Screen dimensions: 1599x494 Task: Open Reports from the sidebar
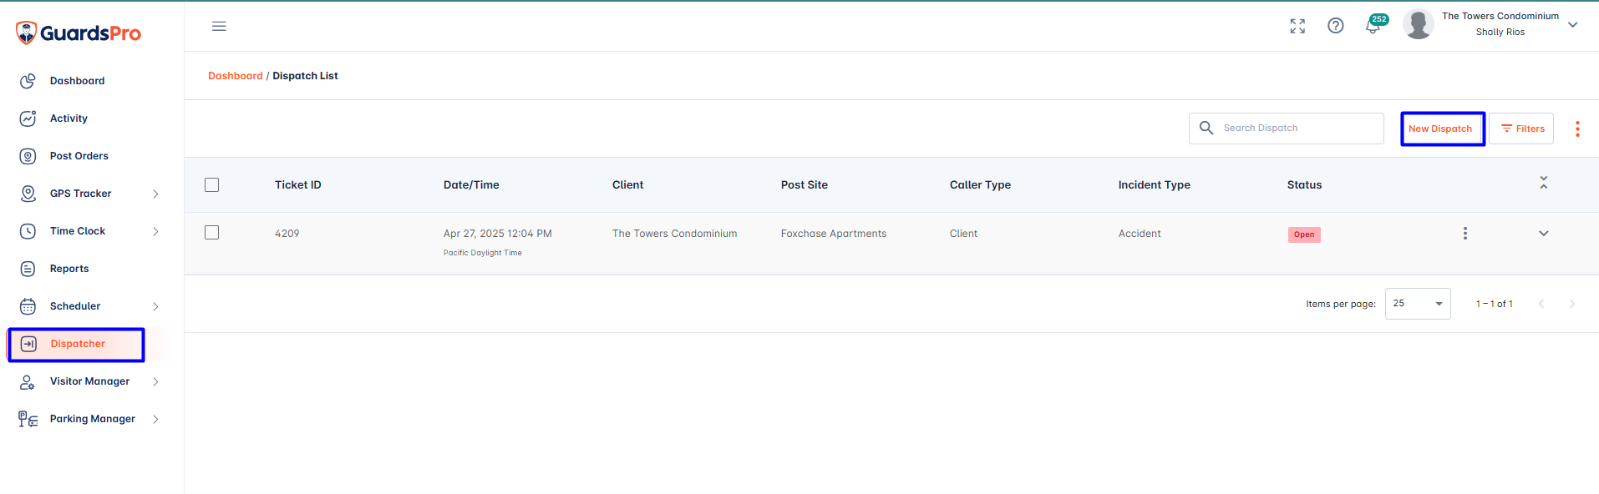click(69, 269)
